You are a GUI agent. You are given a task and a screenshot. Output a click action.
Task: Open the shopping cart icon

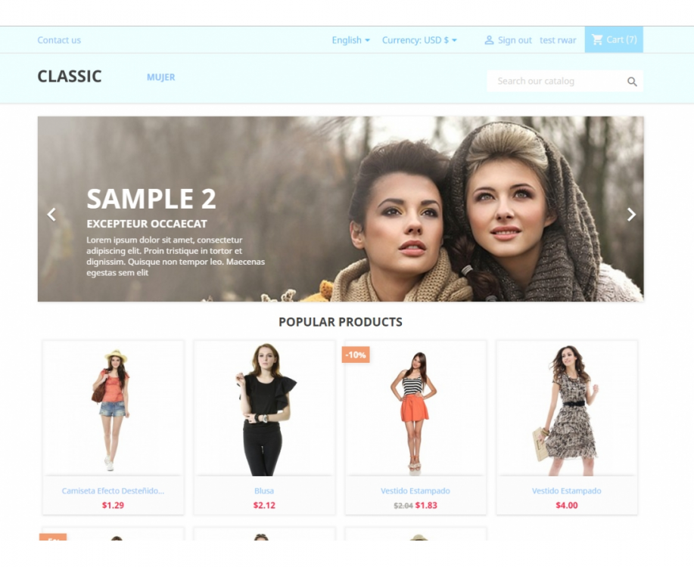(597, 40)
